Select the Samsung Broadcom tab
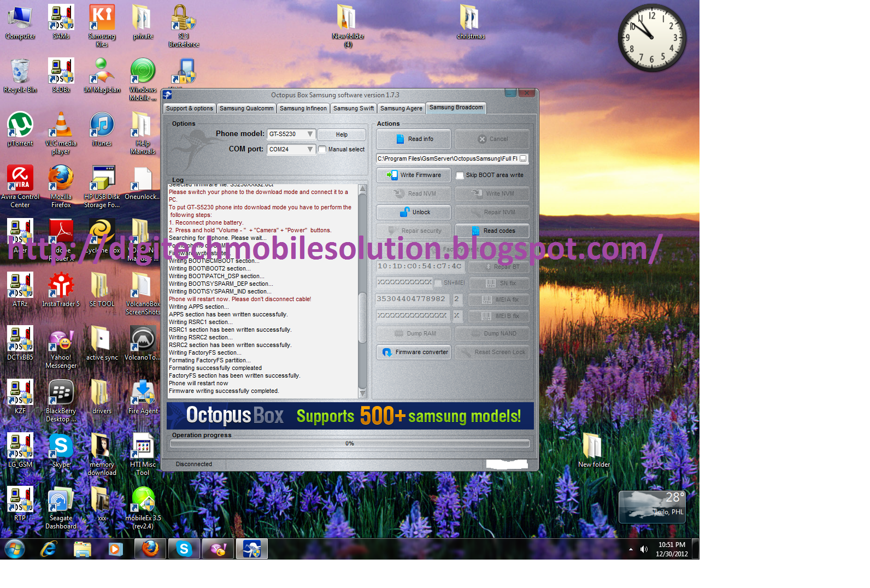The width and height of the screenshot is (870, 588). point(456,108)
